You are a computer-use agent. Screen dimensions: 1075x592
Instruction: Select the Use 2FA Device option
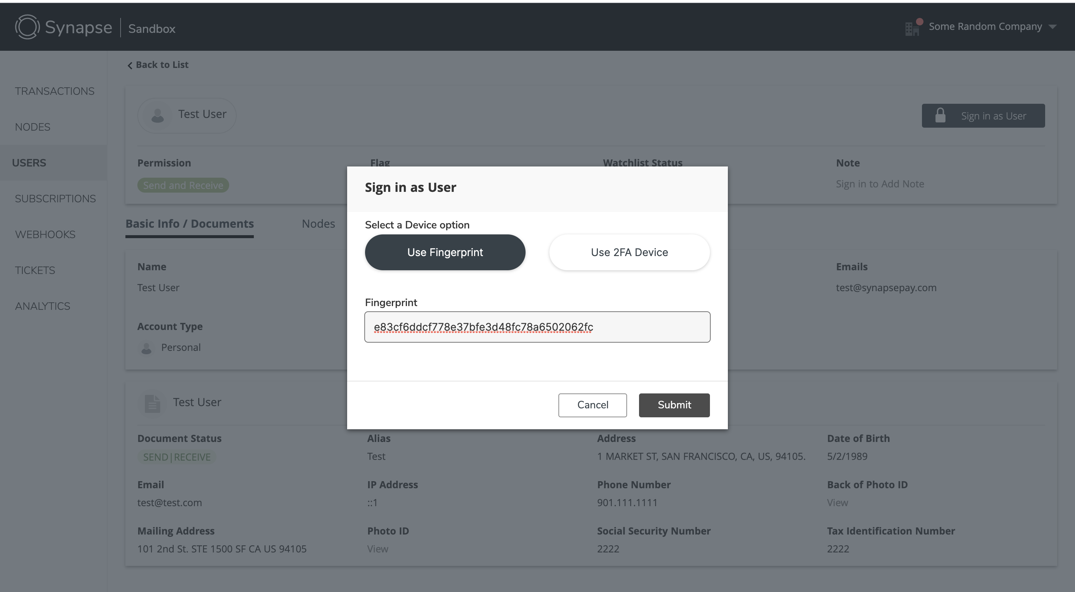point(629,252)
